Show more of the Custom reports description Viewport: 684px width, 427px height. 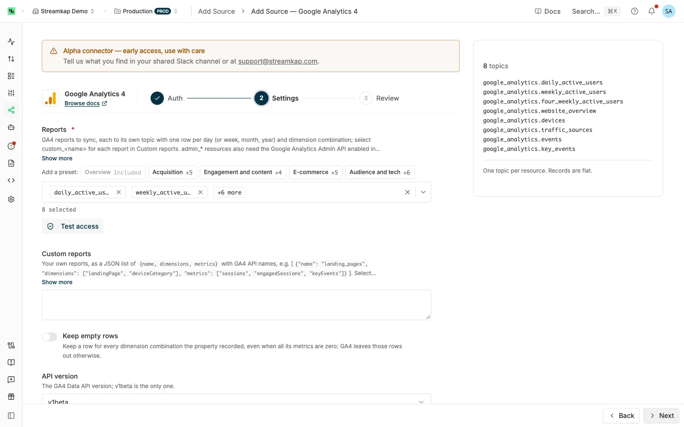57,282
